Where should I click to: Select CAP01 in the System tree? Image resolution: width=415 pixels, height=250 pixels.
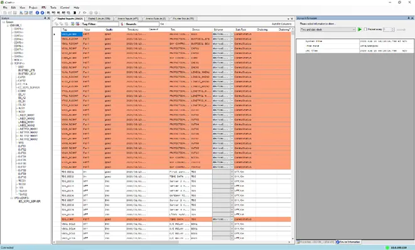[x=22, y=77]
